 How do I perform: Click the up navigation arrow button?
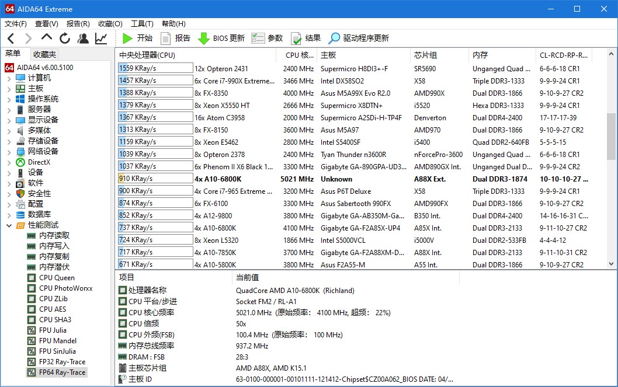(46, 39)
